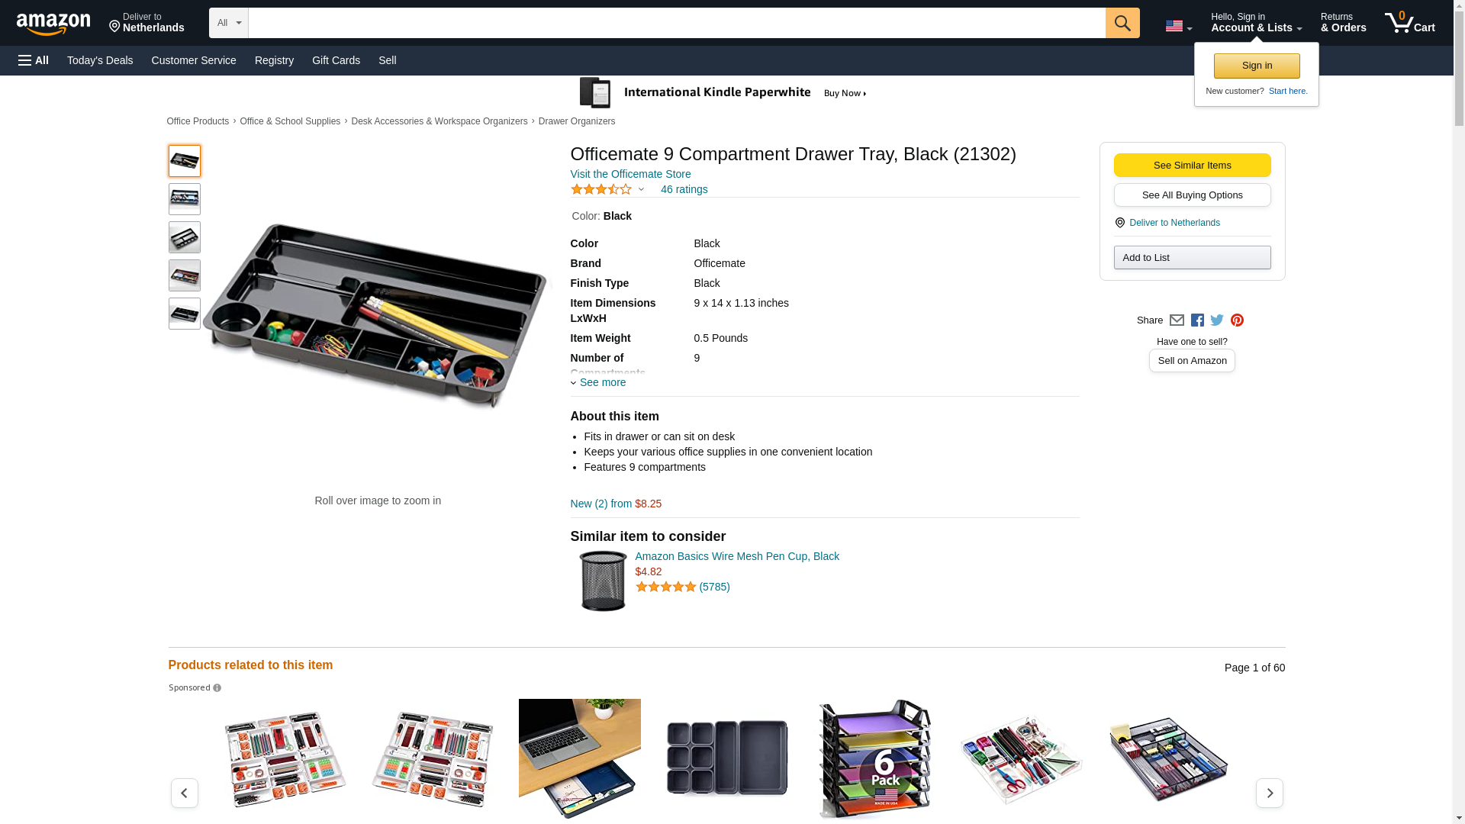Screen dimensions: 1465x824
Task: Advance related products carousel with right arrow
Action: click(x=1269, y=793)
